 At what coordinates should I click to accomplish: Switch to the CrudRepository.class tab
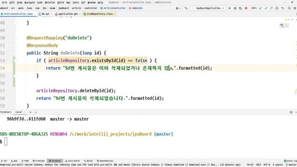point(100,14)
